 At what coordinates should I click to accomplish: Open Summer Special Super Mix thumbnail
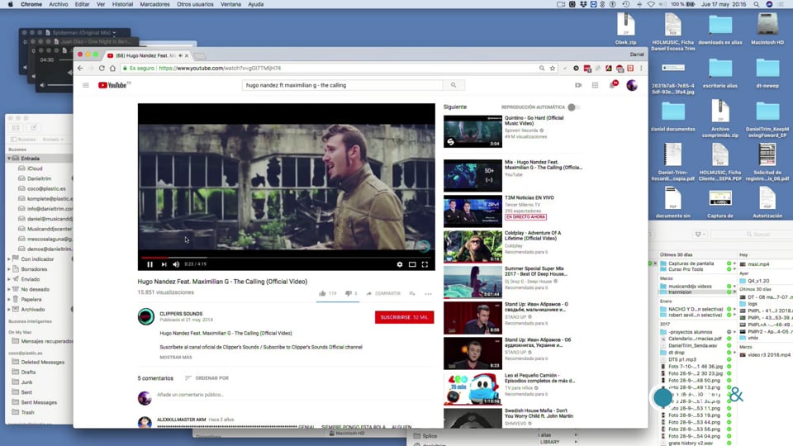coord(472,282)
